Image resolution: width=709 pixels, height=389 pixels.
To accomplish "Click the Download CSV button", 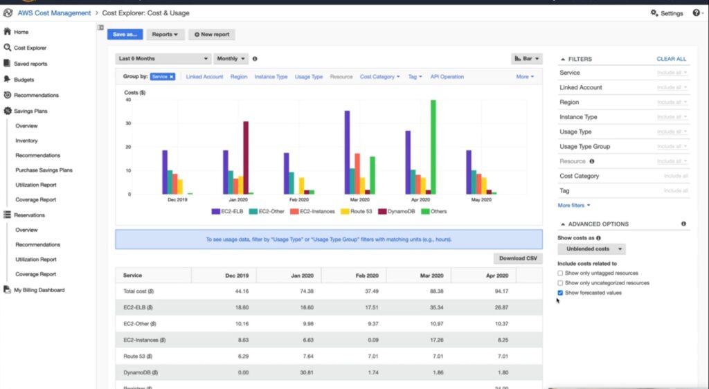I will point(518,258).
